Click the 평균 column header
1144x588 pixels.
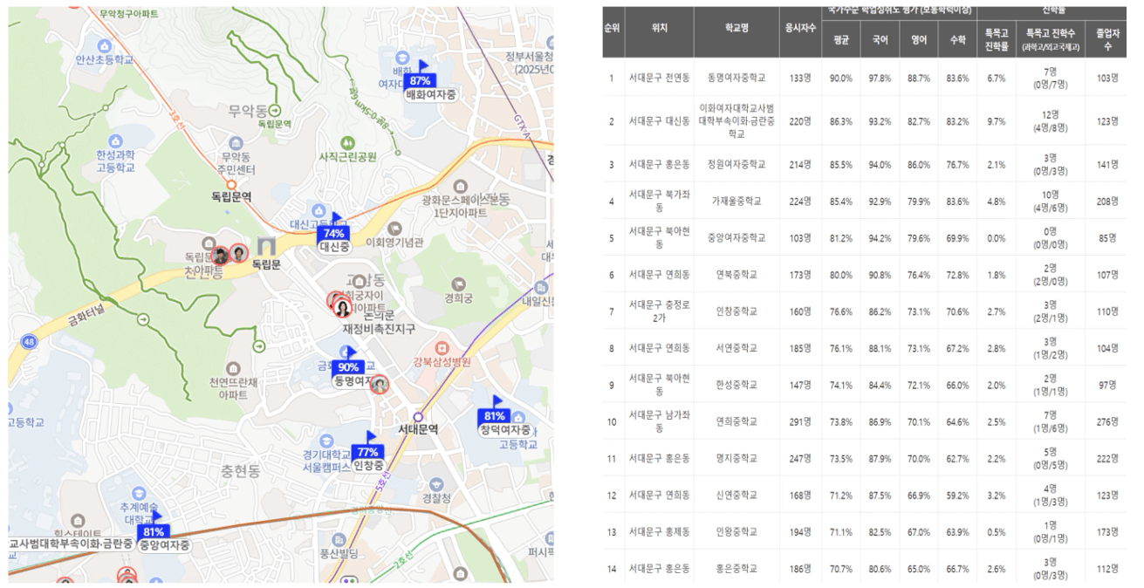[841, 39]
